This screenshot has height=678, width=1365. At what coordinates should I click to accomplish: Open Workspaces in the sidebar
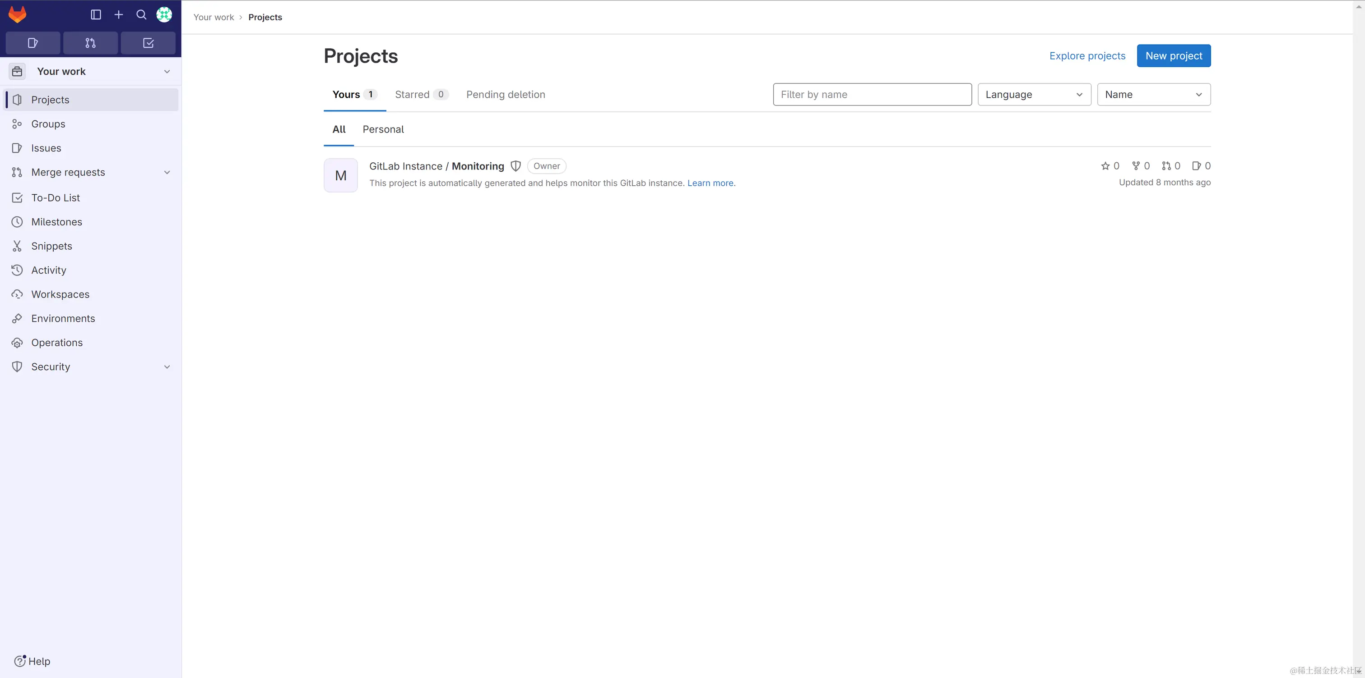point(92,294)
